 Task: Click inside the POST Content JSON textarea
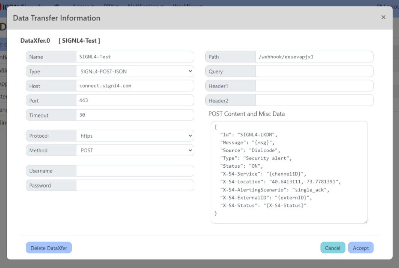(289, 172)
